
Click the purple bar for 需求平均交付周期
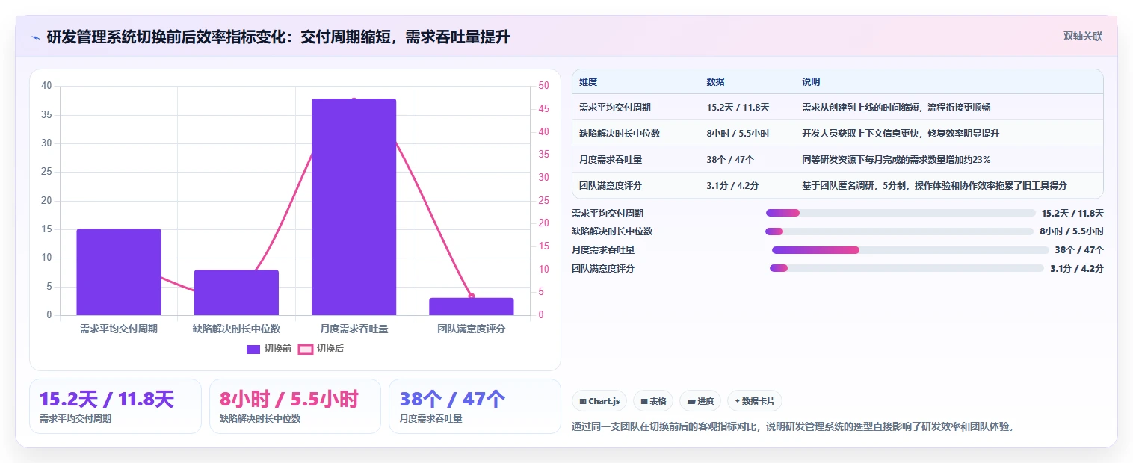[119, 272]
